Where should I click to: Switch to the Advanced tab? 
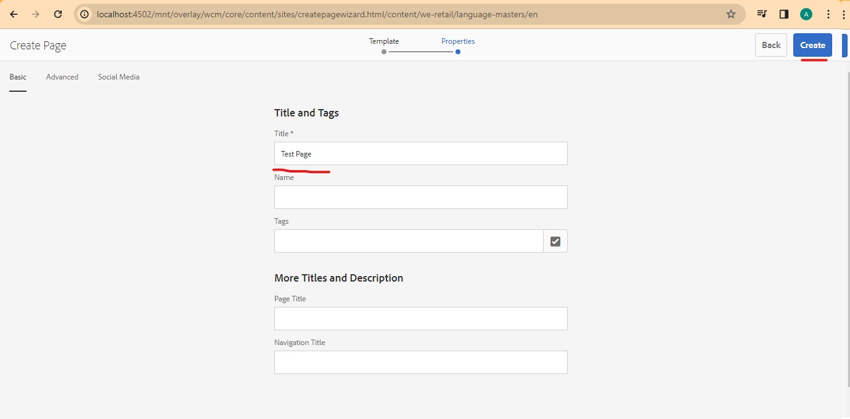click(62, 76)
